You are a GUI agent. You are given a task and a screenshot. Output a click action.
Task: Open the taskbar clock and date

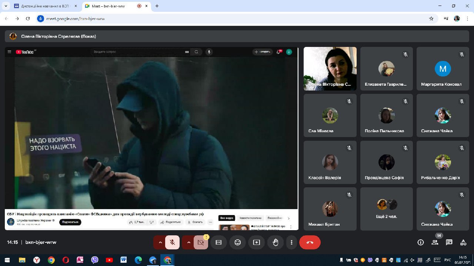(x=463, y=260)
